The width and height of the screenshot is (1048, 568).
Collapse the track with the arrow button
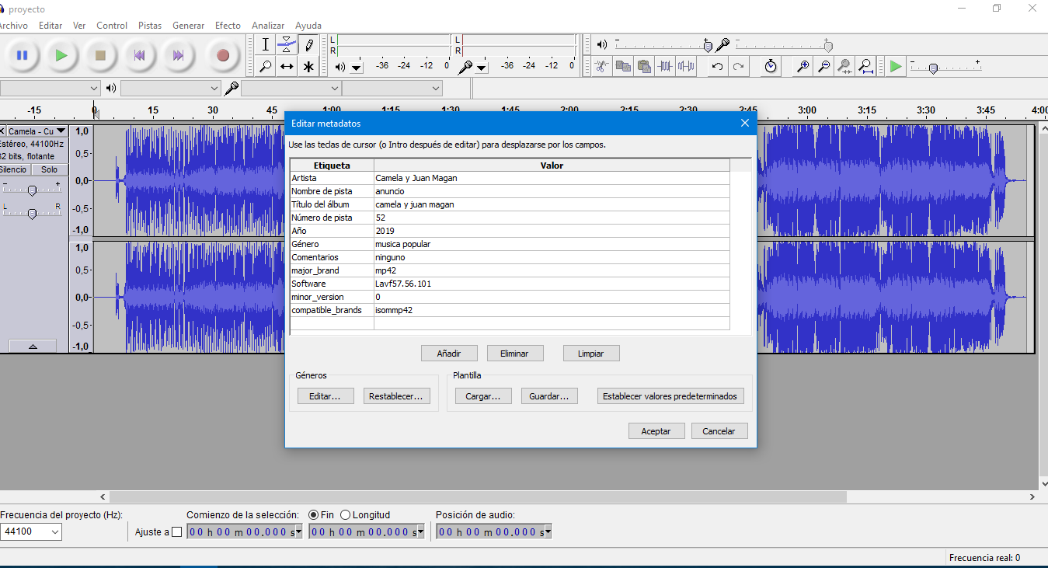click(x=32, y=346)
